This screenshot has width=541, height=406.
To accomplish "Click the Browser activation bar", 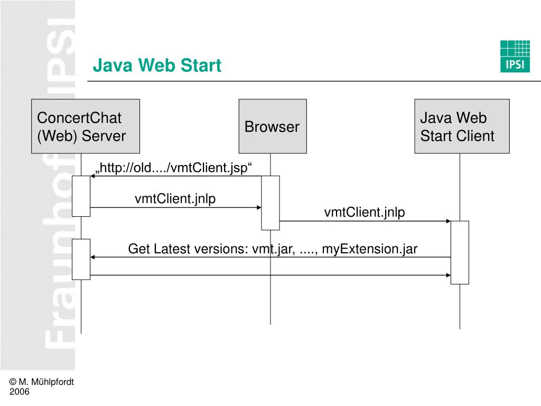I will pos(270,203).
